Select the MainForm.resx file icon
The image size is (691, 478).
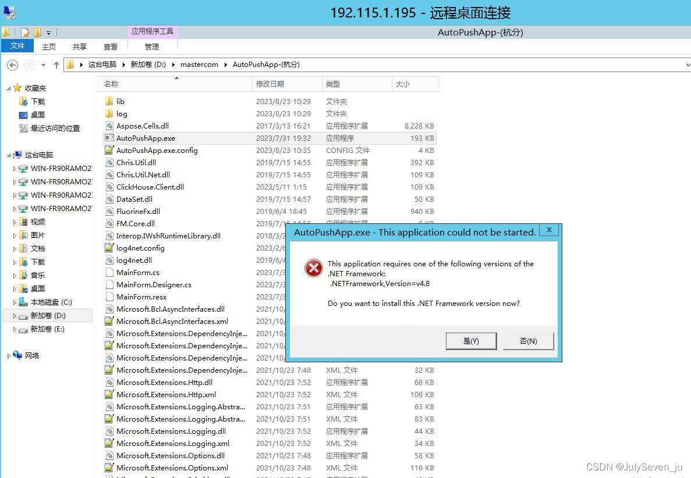(x=109, y=297)
